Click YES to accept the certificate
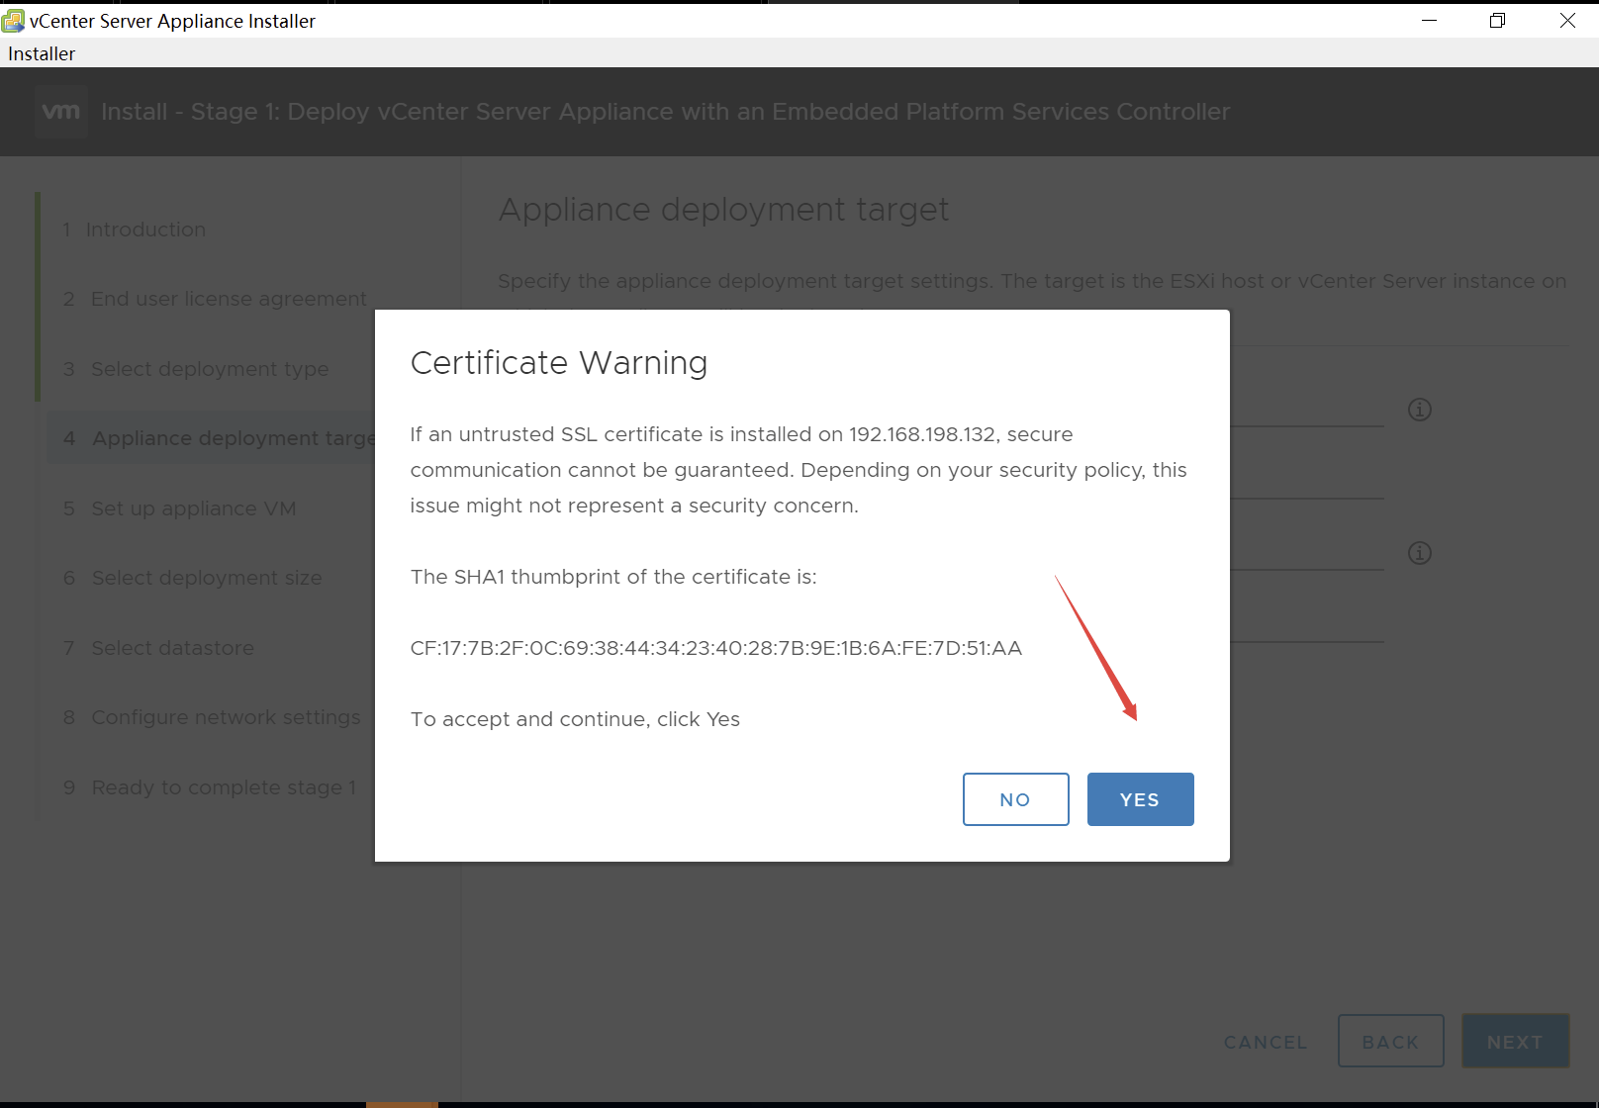 (x=1140, y=799)
